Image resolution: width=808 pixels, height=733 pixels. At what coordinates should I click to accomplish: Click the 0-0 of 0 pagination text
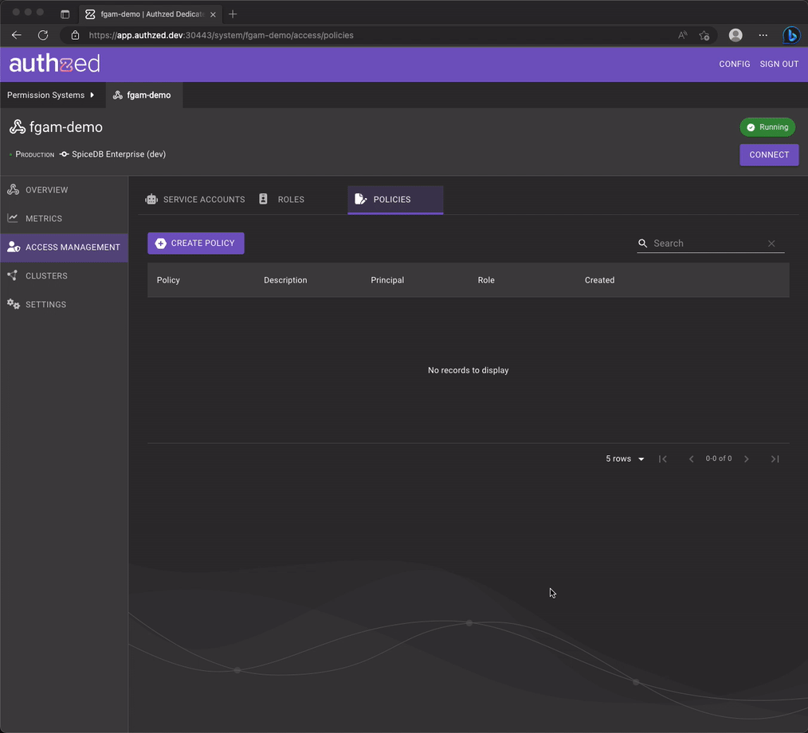click(x=718, y=458)
